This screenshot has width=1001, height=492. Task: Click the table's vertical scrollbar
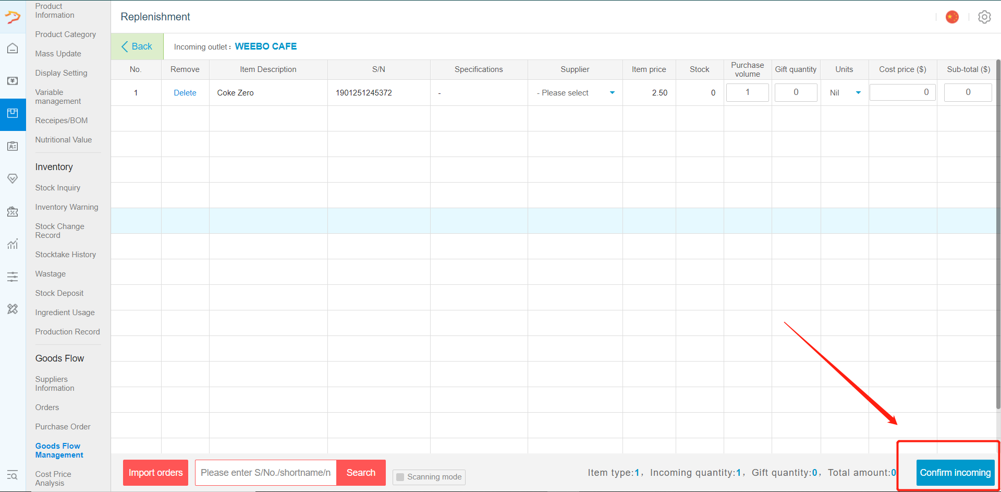[x=998, y=235]
